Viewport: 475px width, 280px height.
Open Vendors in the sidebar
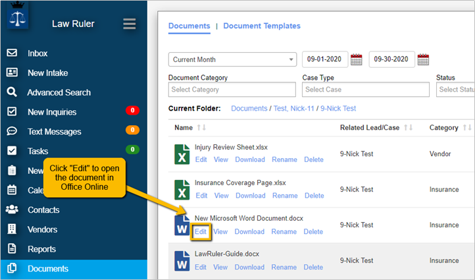click(x=42, y=230)
